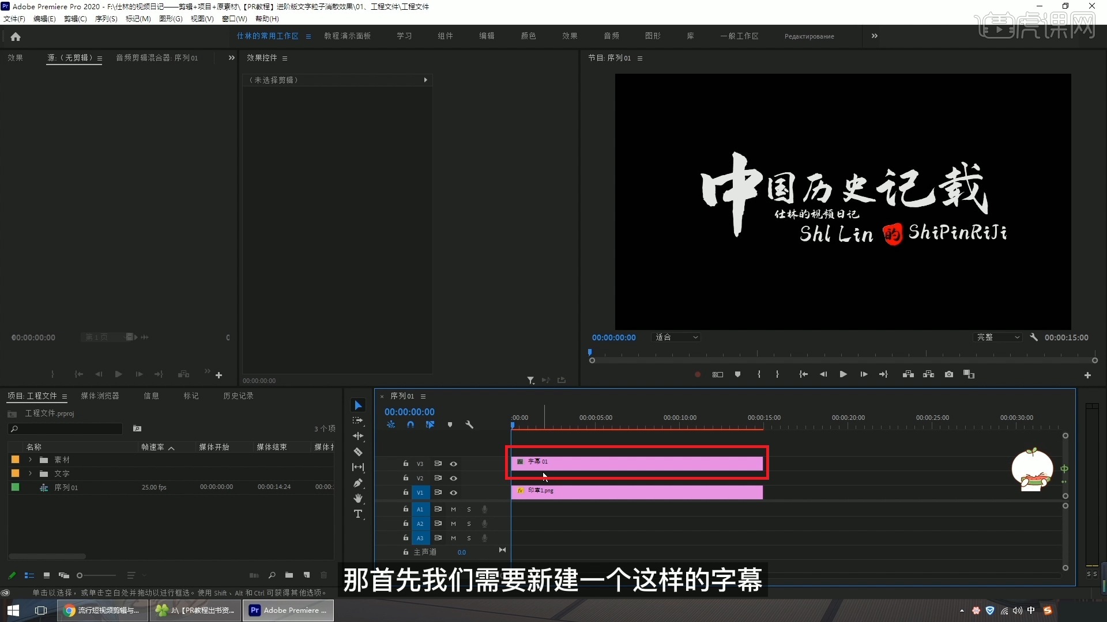Expand hidden source panel tabs chevron

coord(232,58)
